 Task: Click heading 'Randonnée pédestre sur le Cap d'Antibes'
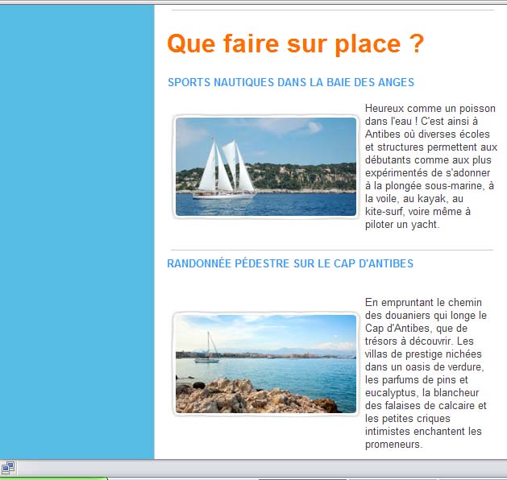(x=290, y=263)
